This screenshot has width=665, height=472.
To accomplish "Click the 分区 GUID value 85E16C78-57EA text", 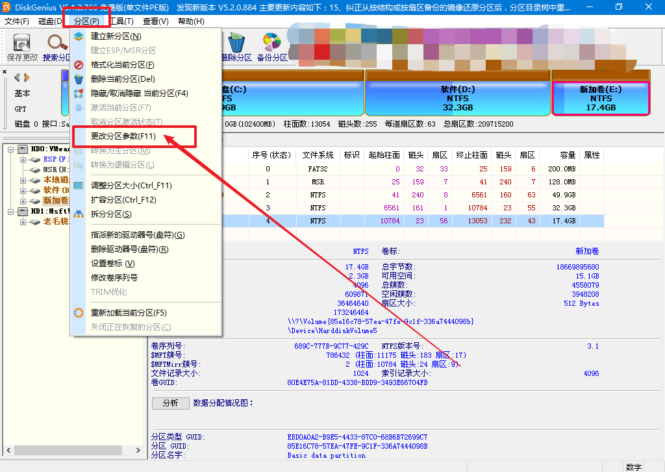I will coord(357,446).
